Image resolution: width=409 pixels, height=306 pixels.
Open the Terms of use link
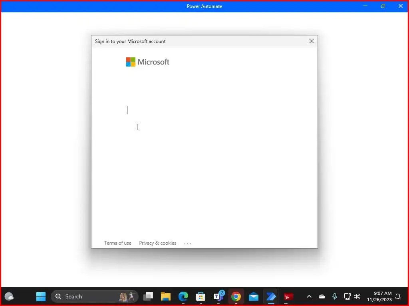[118, 243]
